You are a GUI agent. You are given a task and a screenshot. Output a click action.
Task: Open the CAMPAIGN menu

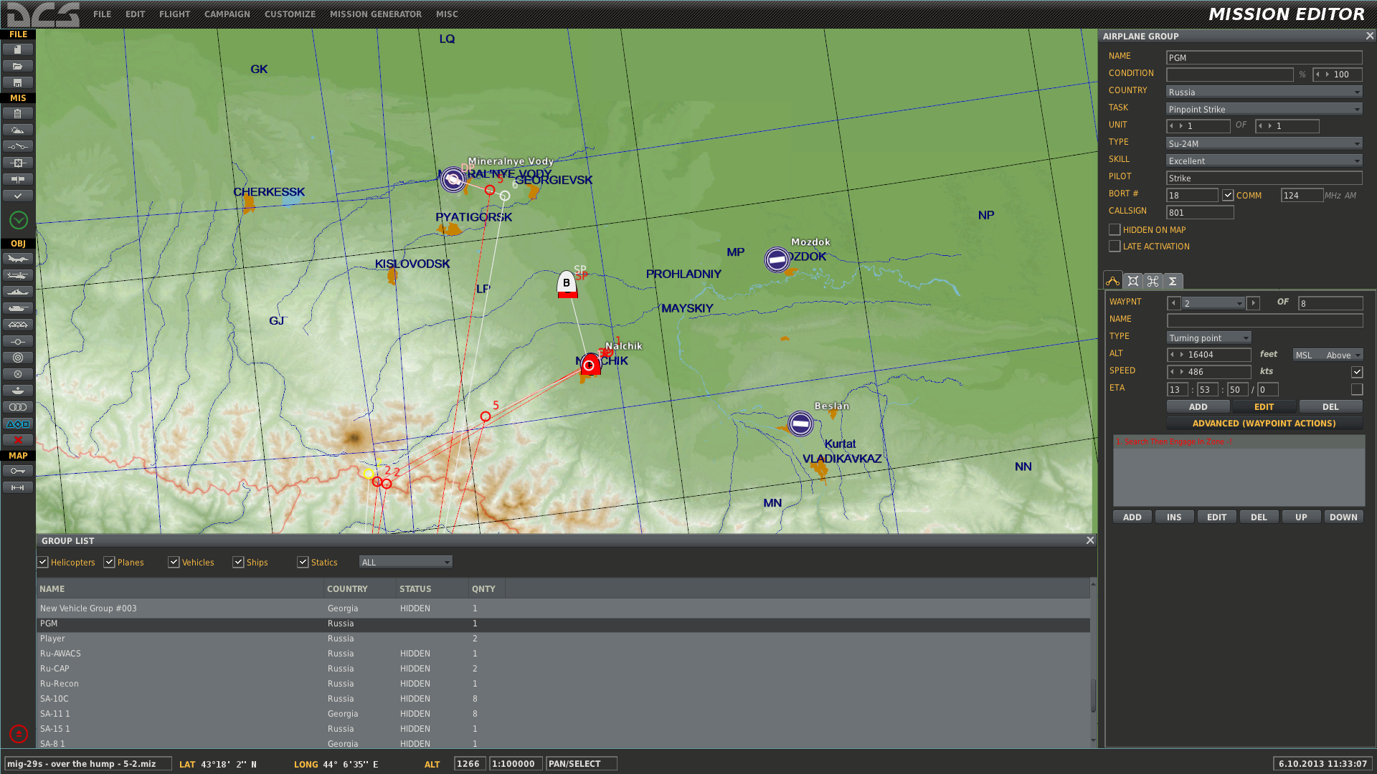point(227,14)
